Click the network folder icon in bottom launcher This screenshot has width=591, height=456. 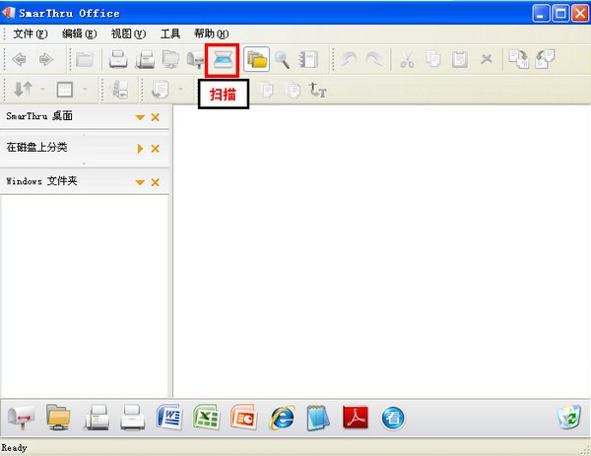coord(58,418)
